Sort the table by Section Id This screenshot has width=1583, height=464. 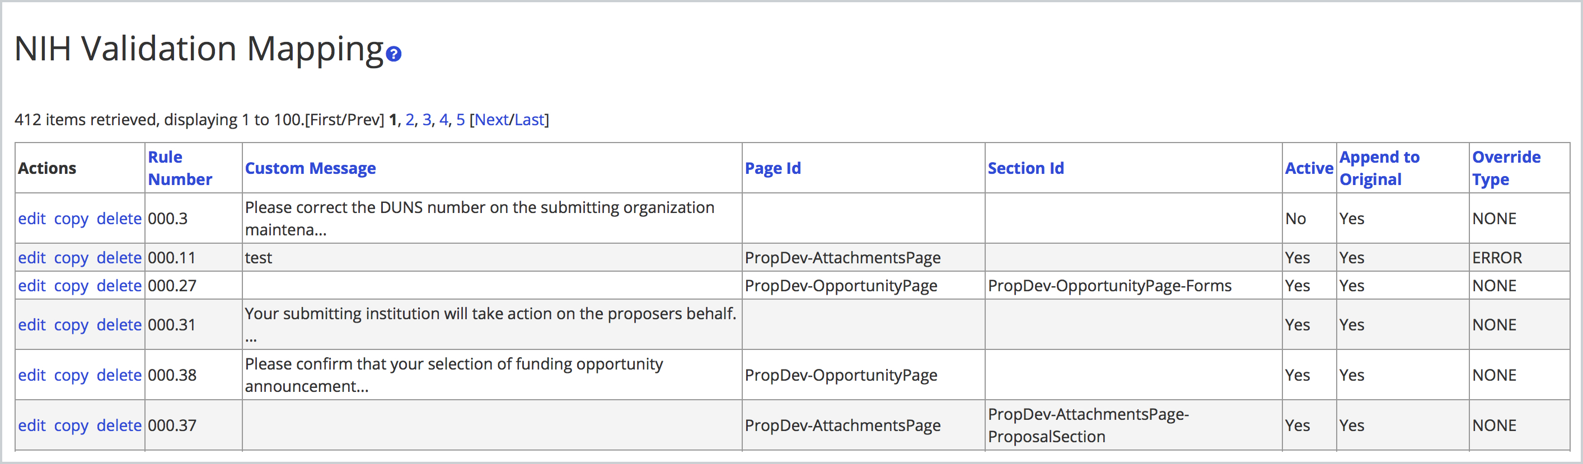1026,168
